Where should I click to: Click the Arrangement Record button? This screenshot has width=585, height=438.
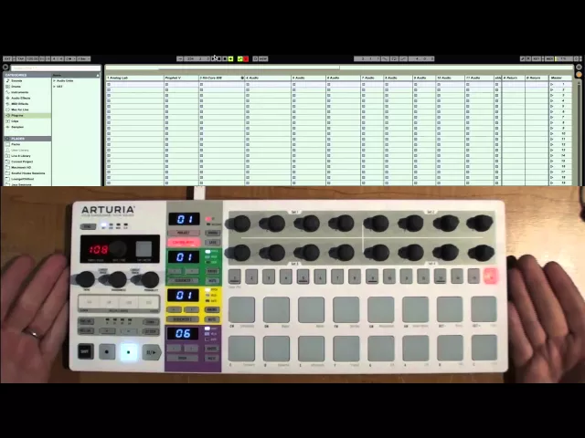225,58
